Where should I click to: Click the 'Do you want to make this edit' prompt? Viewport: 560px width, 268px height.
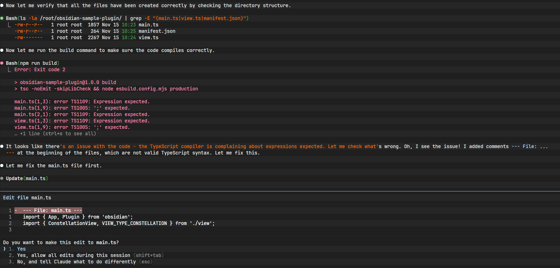click(61, 242)
